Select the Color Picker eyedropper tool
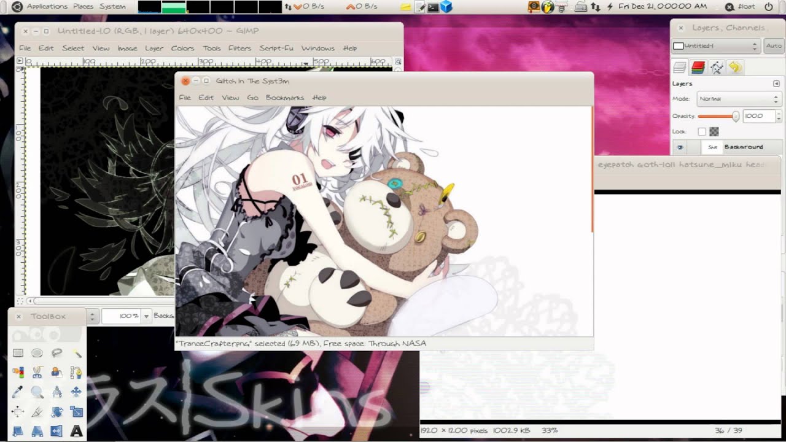The height and width of the screenshot is (442, 786). point(18,392)
